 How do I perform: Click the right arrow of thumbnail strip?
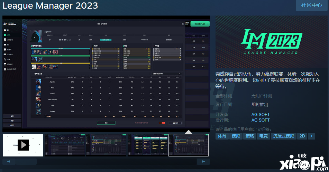(203, 162)
